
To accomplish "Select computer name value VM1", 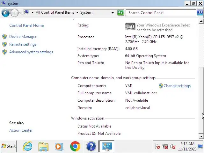I will (129, 86).
